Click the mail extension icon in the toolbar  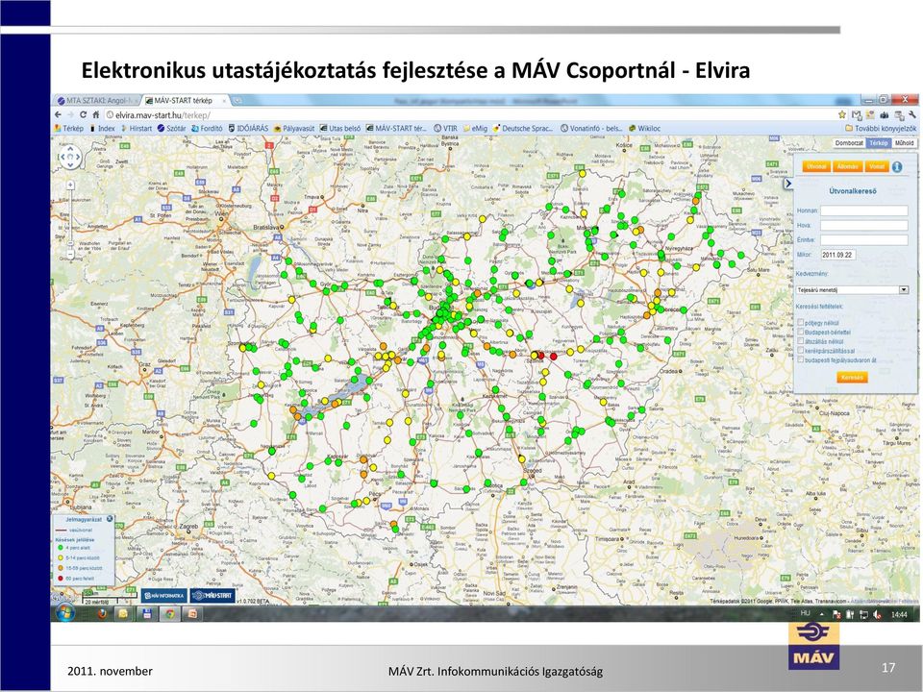[x=857, y=114]
